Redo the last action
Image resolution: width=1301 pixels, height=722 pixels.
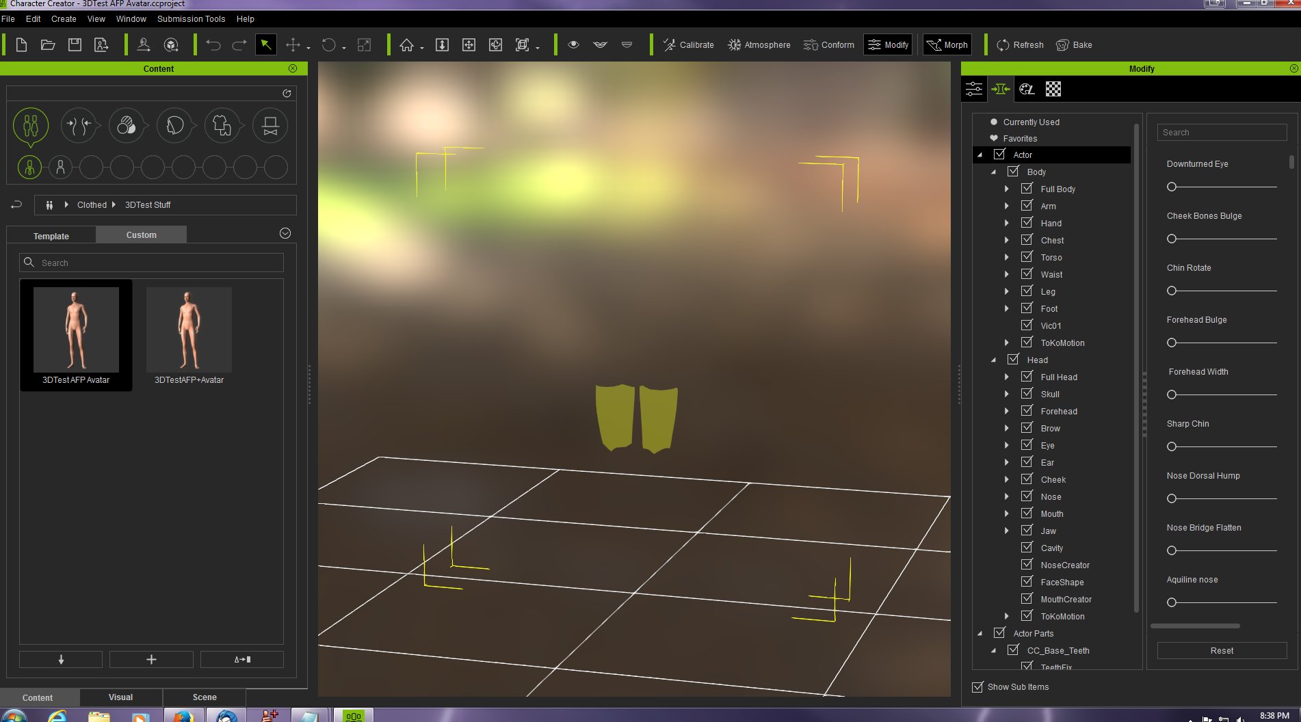(x=239, y=45)
